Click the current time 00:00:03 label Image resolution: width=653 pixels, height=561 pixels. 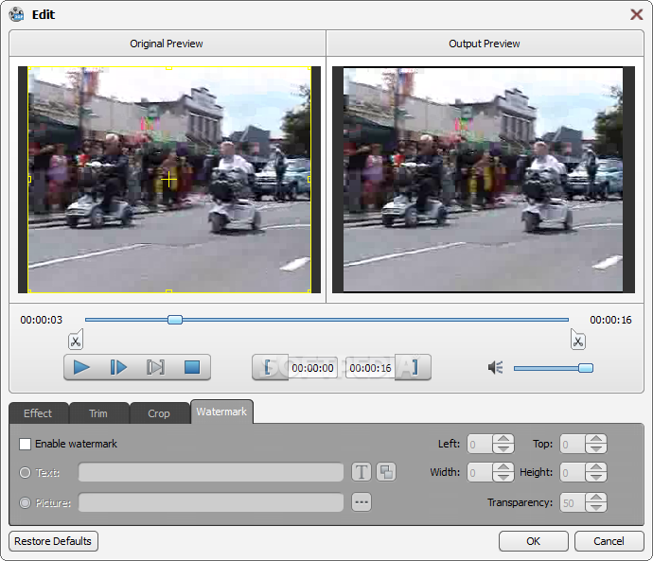pos(42,320)
